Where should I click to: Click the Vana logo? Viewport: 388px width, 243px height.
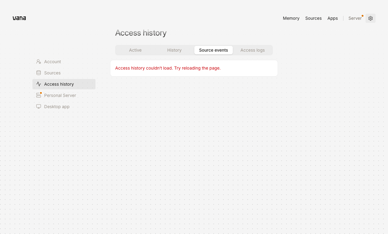(19, 18)
